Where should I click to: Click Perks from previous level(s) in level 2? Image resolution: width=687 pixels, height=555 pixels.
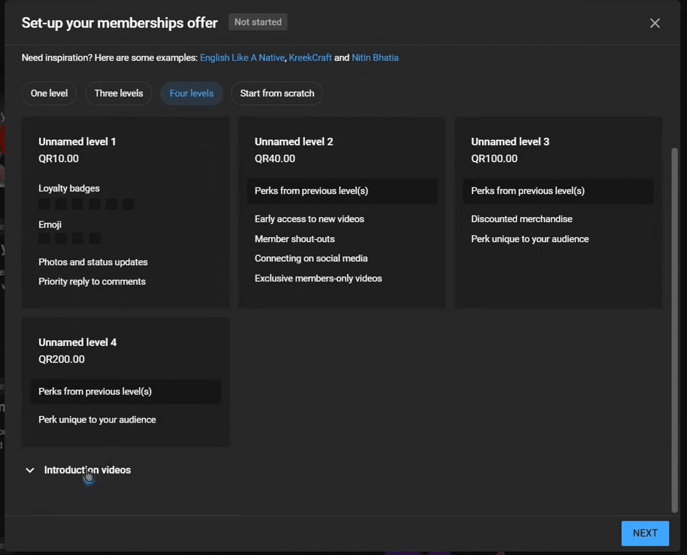click(x=311, y=191)
